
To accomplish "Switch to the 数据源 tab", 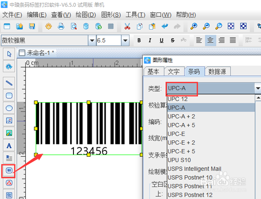I will 217,72.
